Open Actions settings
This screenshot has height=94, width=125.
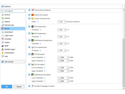click(x=13, y=42)
